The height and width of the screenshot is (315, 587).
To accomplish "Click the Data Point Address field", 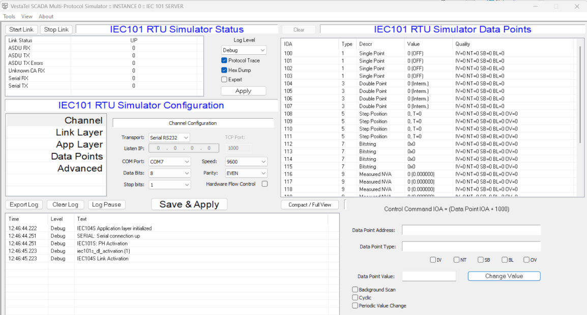I will (471, 230).
